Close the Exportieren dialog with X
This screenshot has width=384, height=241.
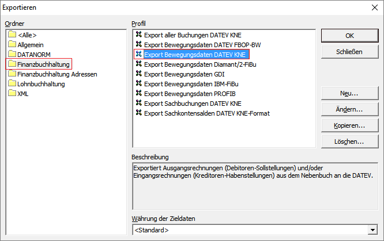(375, 7)
